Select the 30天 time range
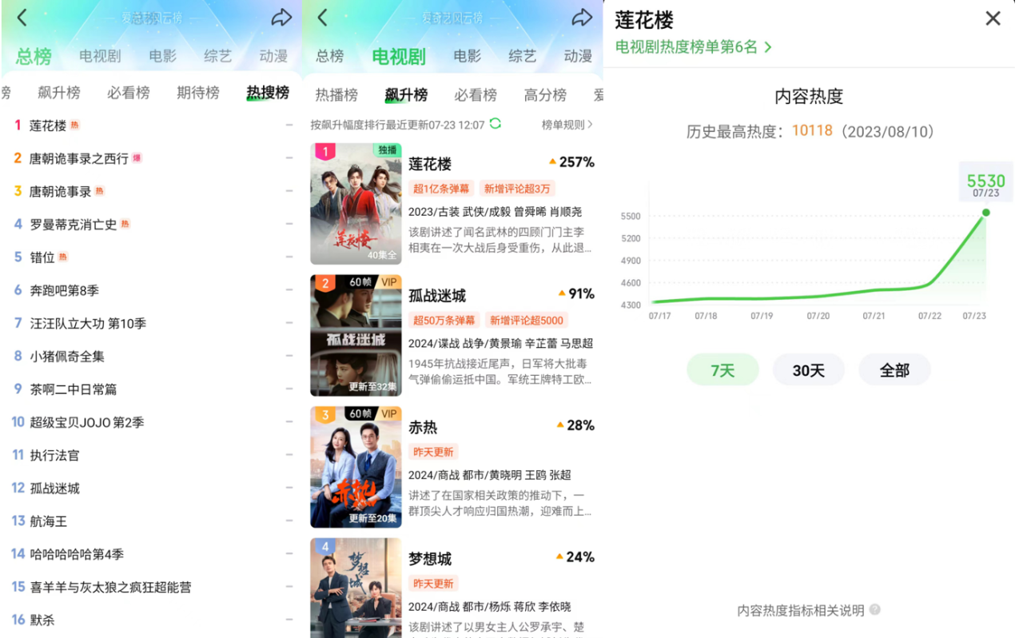Image resolution: width=1023 pixels, height=638 pixels. [x=808, y=370]
